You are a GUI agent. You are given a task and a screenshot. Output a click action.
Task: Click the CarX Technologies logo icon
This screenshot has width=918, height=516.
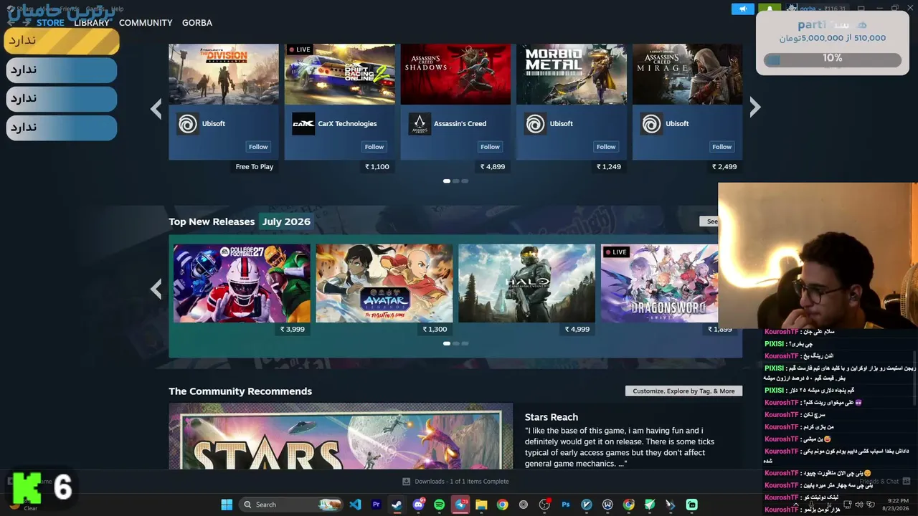click(303, 124)
